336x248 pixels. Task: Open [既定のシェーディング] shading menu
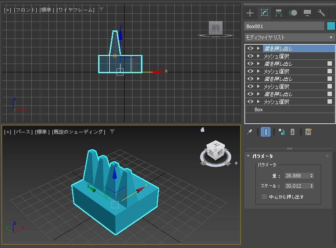pyautogui.click(x=79, y=132)
